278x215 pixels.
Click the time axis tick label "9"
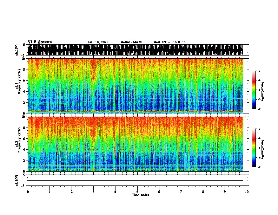[x=225, y=192]
